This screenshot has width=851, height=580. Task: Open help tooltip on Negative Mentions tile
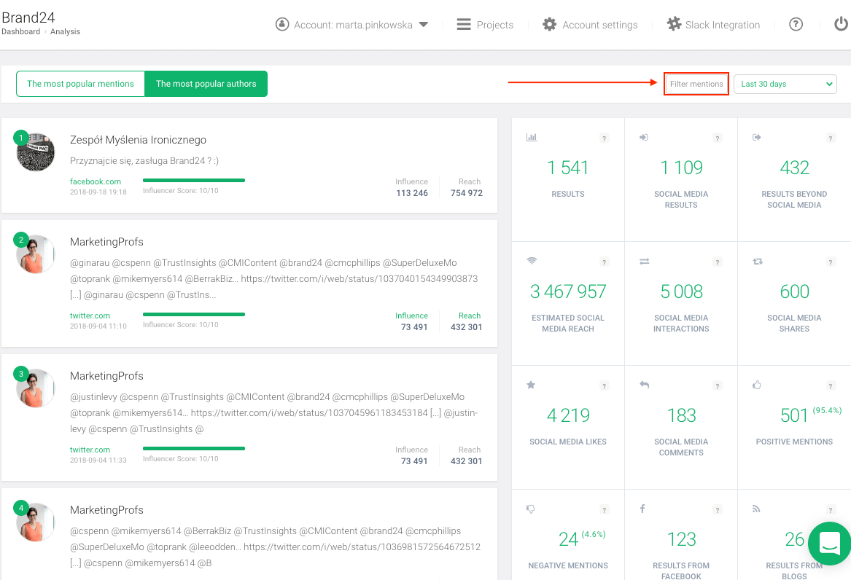[604, 509]
